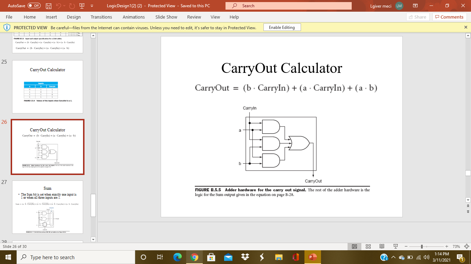Open Customize Quick Access Toolbar dropdown
Viewport: 471px width, 264px height.
[92, 6]
